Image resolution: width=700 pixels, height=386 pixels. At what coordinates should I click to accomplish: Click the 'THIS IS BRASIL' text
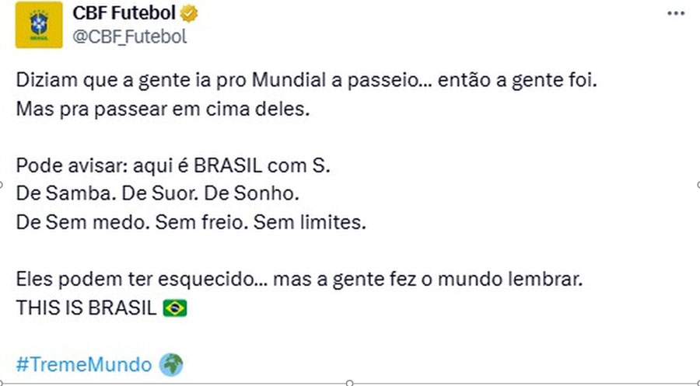[x=86, y=308]
